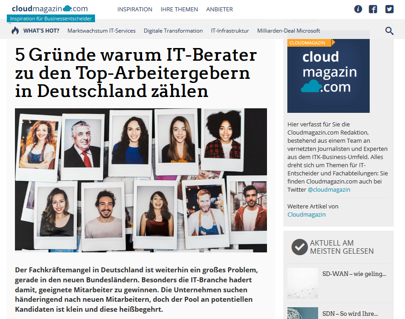The width and height of the screenshot is (405, 319).
Task: Open the SD-WAN – wie geling... article
Action: tap(354, 274)
